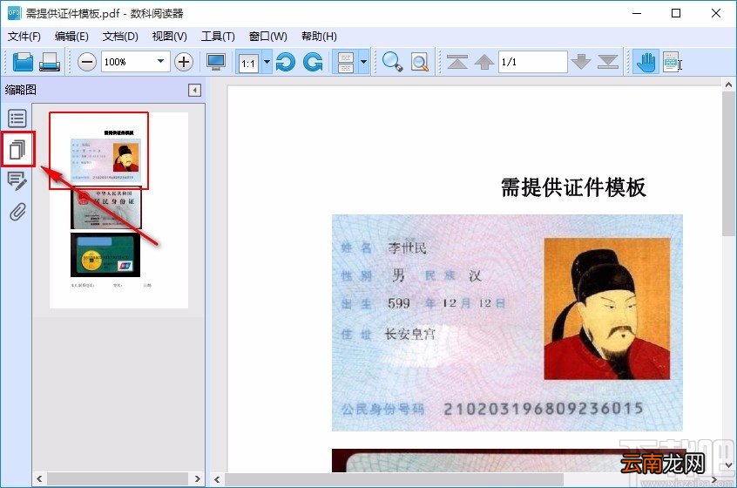Set actual size with the 1:1 button
The image size is (737, 488).
[x=248, y=63]
